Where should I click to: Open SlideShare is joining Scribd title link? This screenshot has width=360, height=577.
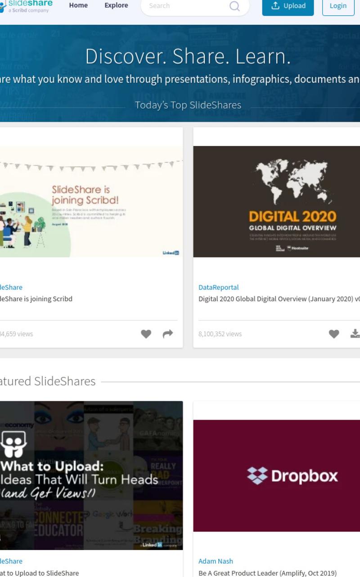tap(36, 299)
